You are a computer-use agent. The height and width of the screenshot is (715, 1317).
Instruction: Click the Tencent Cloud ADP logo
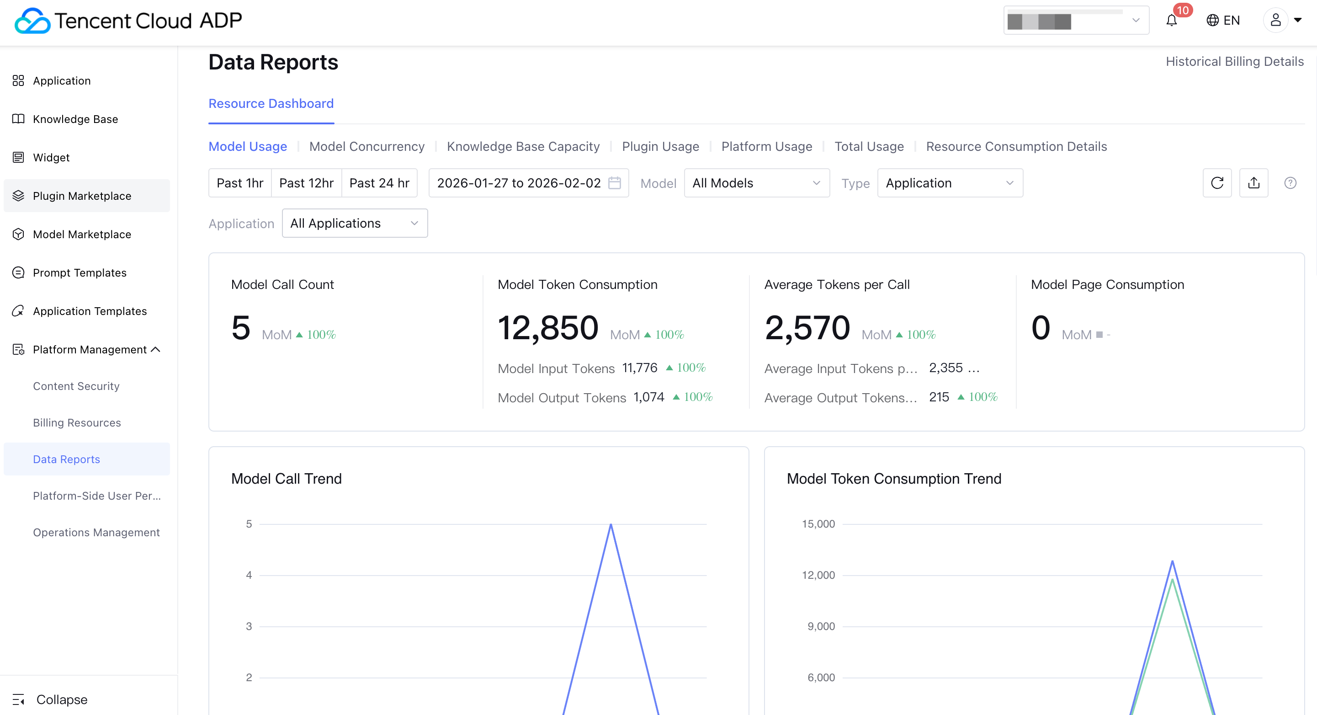pyautogui.click(x=128, y=21)
